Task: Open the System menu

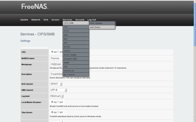Action: point(24,20)
